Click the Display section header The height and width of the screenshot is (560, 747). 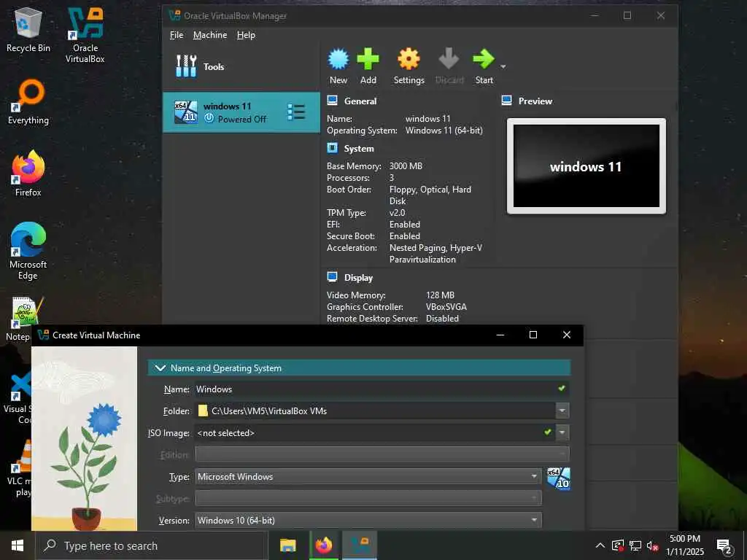(x=358, y=278)
